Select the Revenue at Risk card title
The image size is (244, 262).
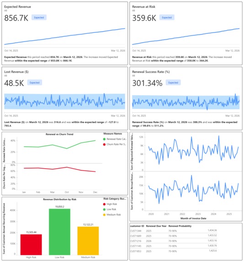tap(143, 7)
